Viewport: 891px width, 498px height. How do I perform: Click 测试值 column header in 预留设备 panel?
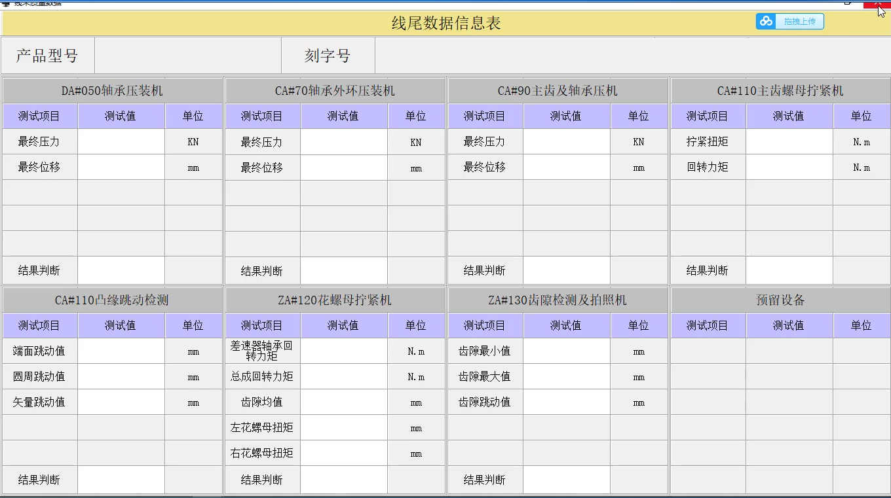tap(788, 325)
